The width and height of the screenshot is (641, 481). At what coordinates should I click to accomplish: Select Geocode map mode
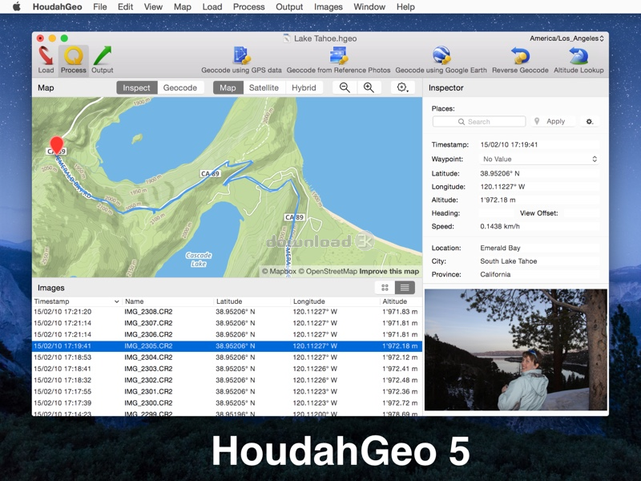coord(179,87)
